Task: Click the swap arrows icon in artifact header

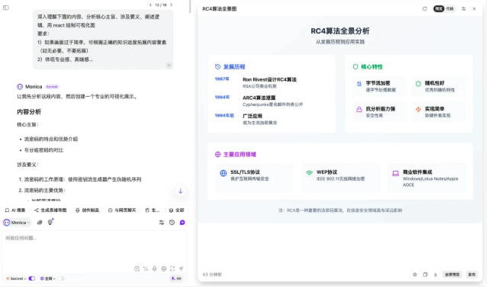Action: (464, 8)
